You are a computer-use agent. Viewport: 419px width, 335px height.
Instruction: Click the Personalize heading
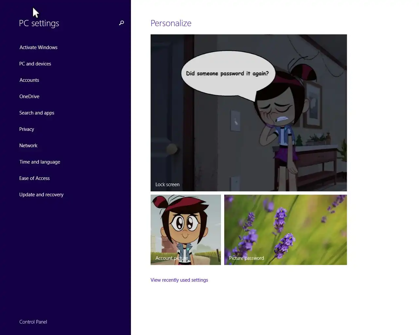171,23
